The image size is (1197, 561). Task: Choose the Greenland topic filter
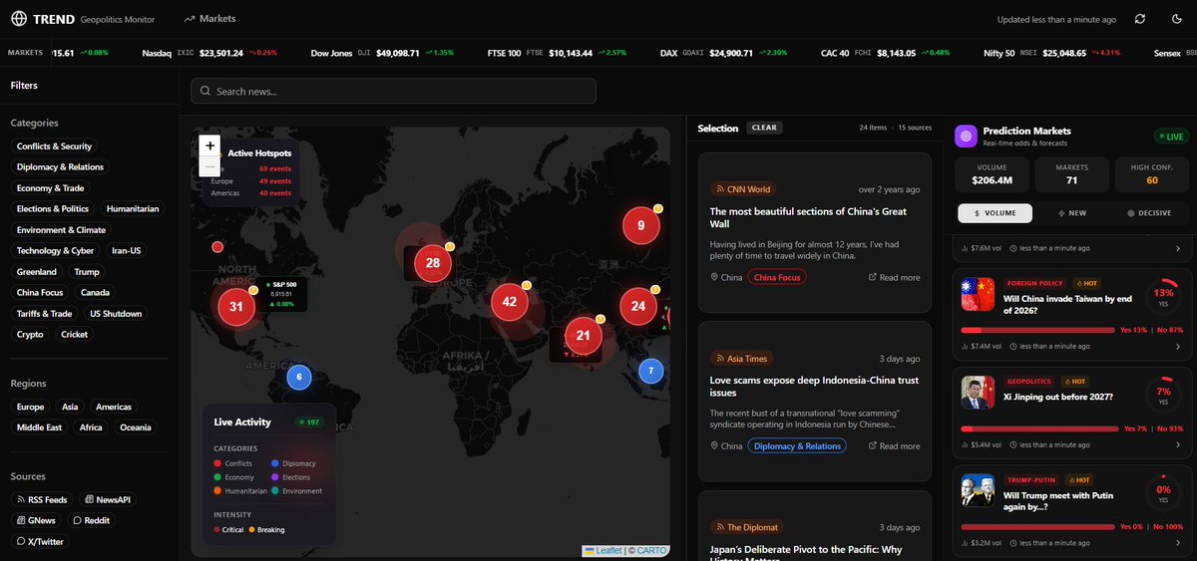pyautogui.click(x=37, y=272)
